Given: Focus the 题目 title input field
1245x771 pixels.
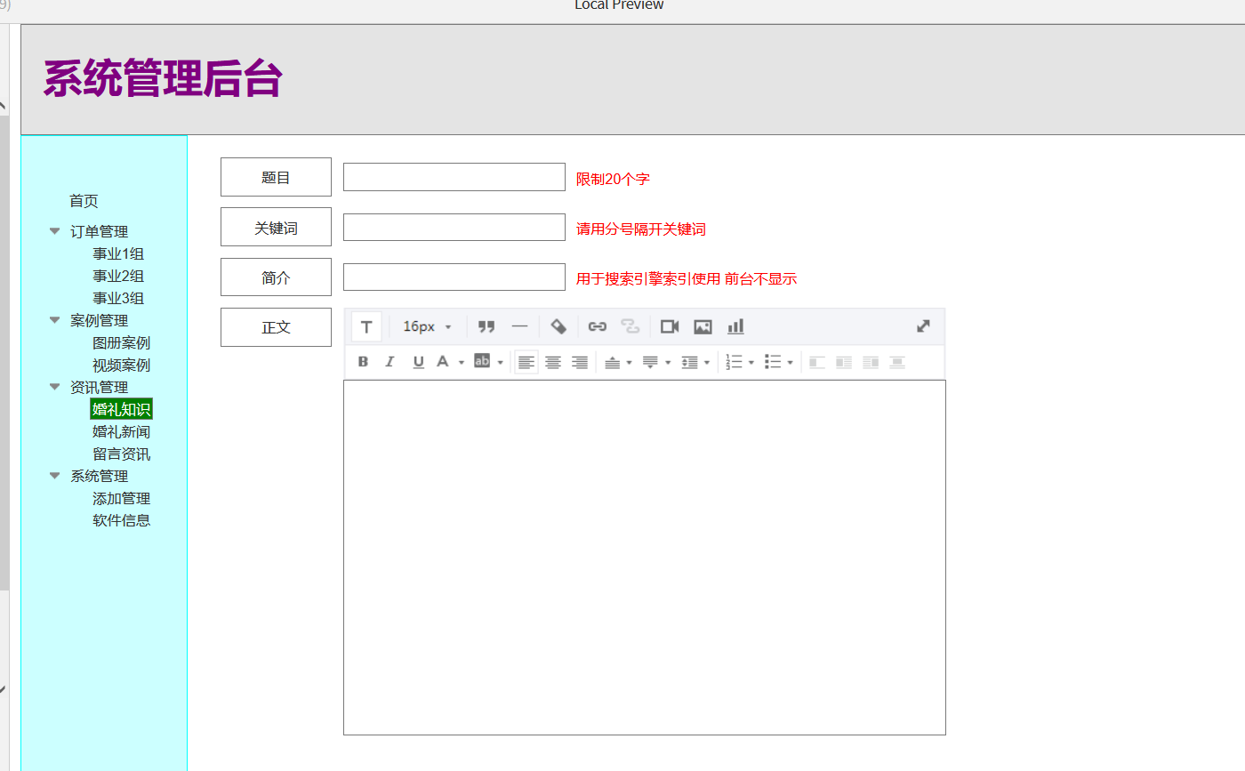Looking at the screenshot, I should 454,177.
